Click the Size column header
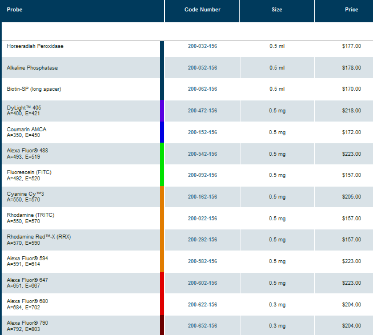The height and width of the screenshot is (335, 373). [x=276, y=10]
